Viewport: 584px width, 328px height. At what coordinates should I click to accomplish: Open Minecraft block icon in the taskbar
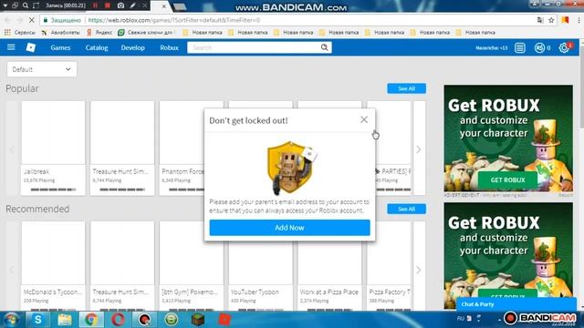click(198, 320)
